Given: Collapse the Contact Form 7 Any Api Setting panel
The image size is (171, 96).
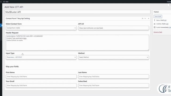Looking at the screenshot, I should [x=149, y=18].
